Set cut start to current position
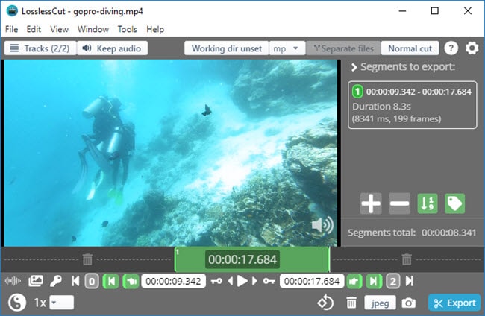 tap(131, 282)
